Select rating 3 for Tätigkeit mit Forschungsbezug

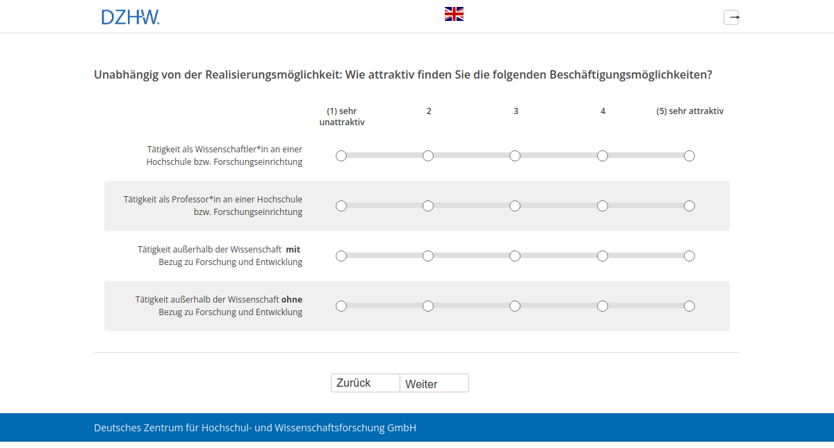(515, 255)
